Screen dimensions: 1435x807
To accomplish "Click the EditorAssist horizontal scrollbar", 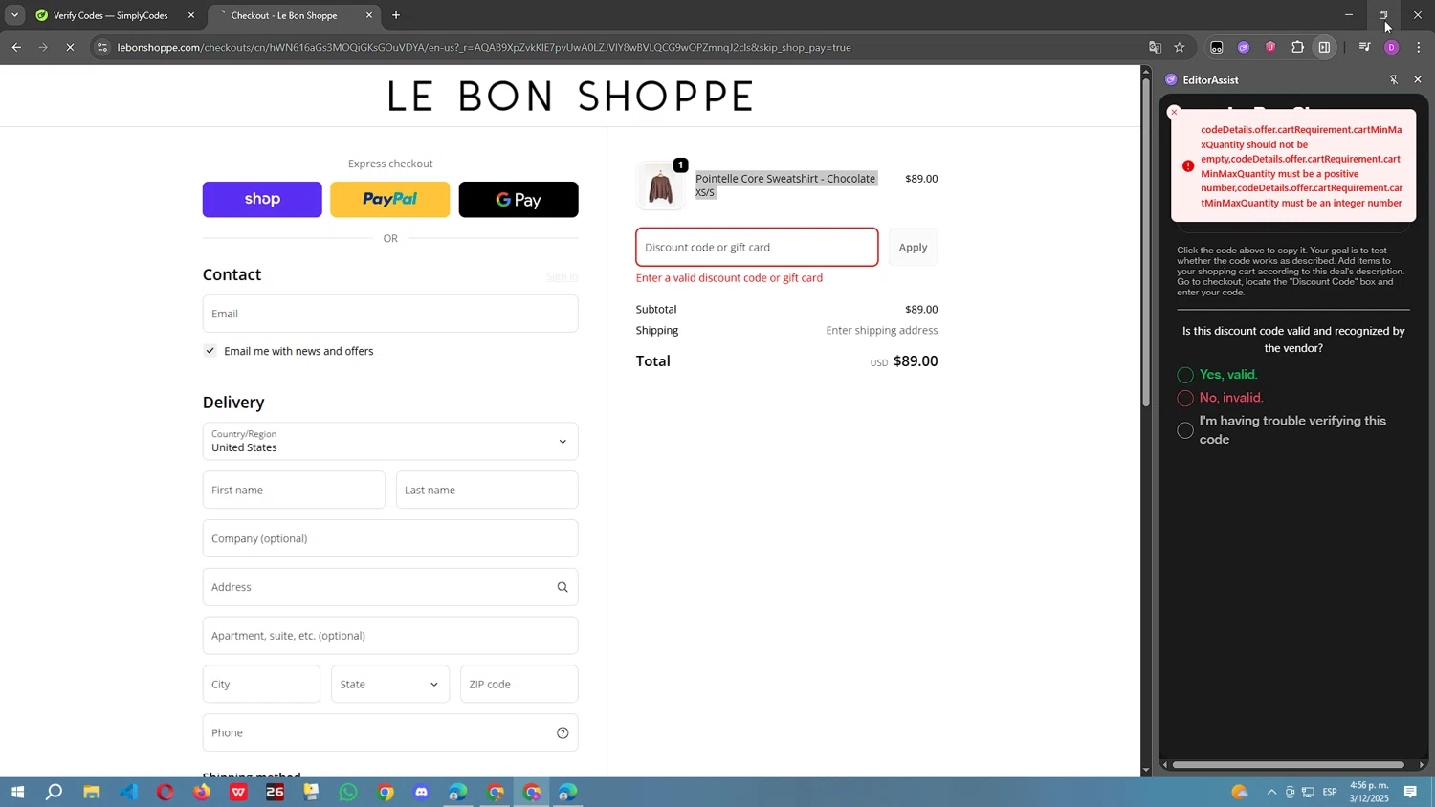I will (1289, 764).
